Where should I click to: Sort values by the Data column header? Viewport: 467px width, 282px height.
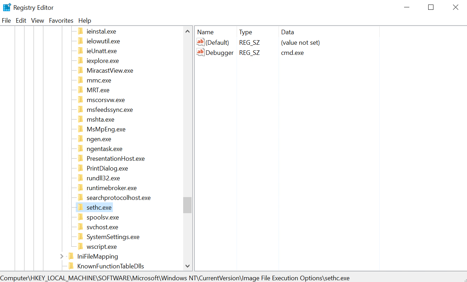(x=329, y=32)
